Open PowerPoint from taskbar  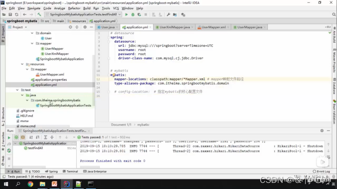(x=54, y=184)
